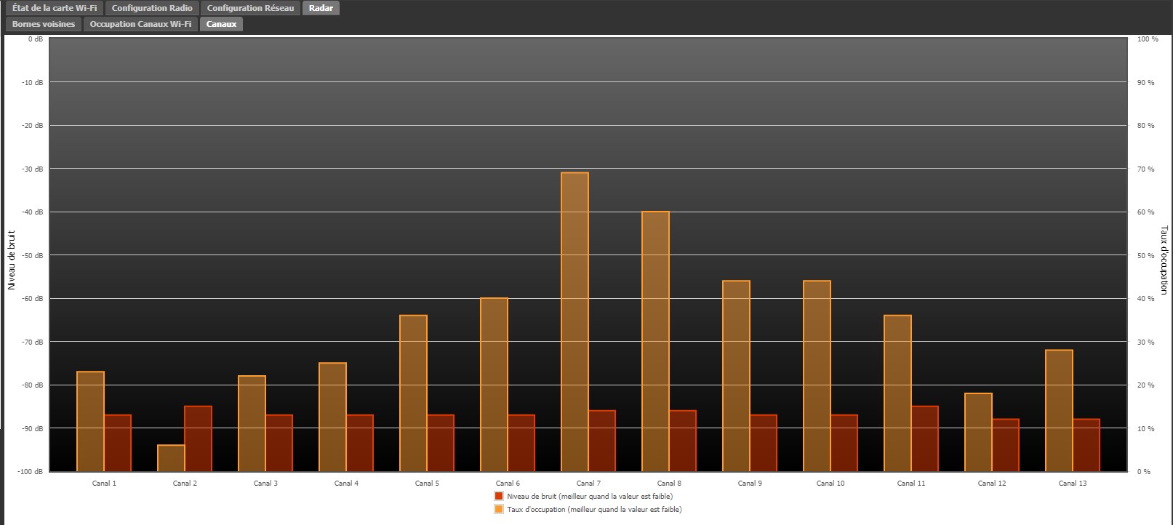Click the red noise bar of Canal 6
Screen dimensions: 1173x525
[x=521, y=444]
